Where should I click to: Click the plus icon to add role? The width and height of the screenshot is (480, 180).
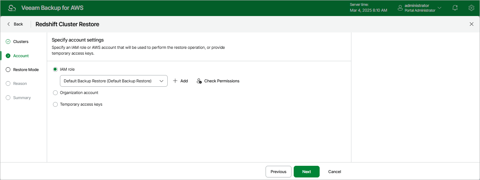click(x=175, y=81)
